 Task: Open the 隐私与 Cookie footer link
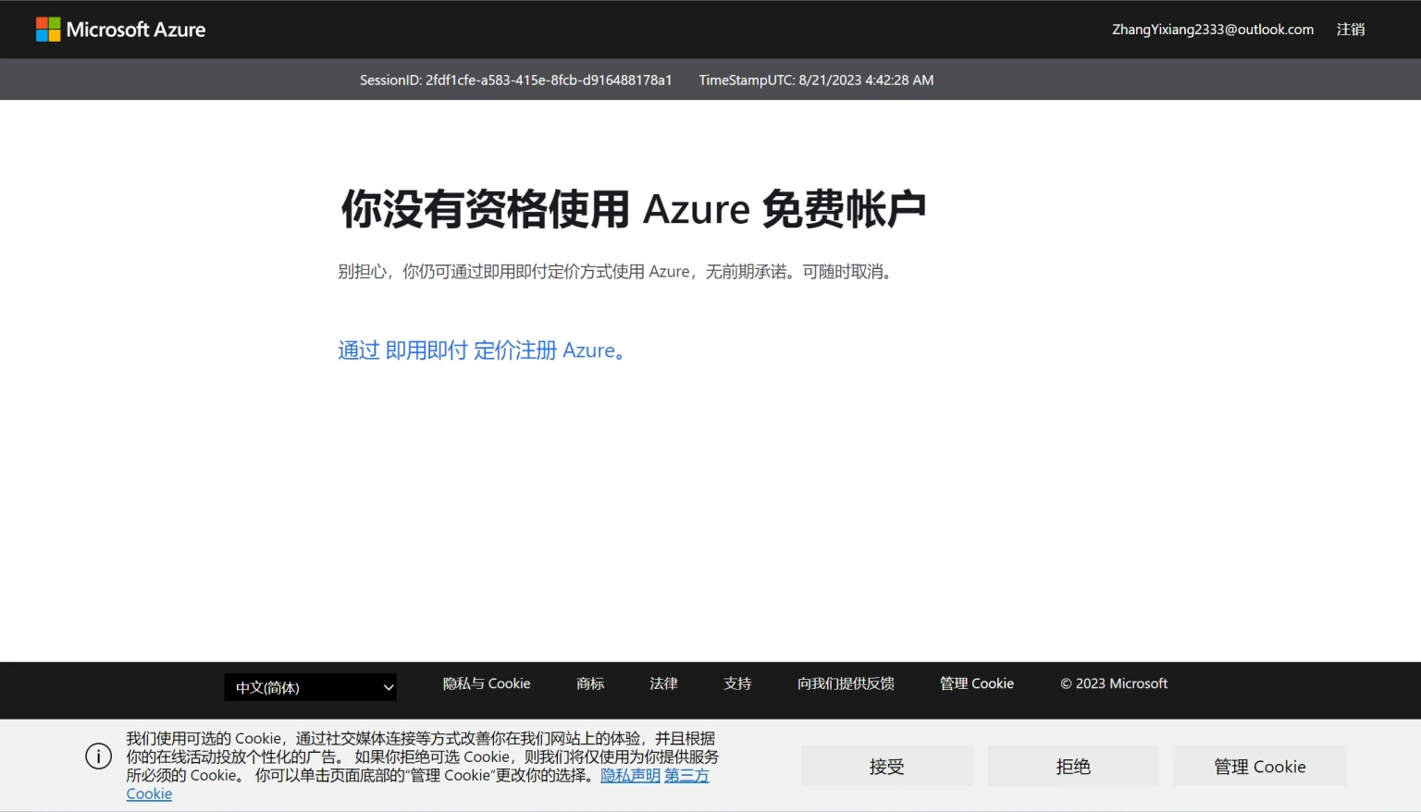click(x=487, y=683)
